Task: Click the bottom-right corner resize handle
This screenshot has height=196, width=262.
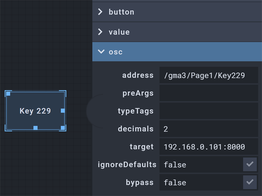Action: tap(63, 128)
